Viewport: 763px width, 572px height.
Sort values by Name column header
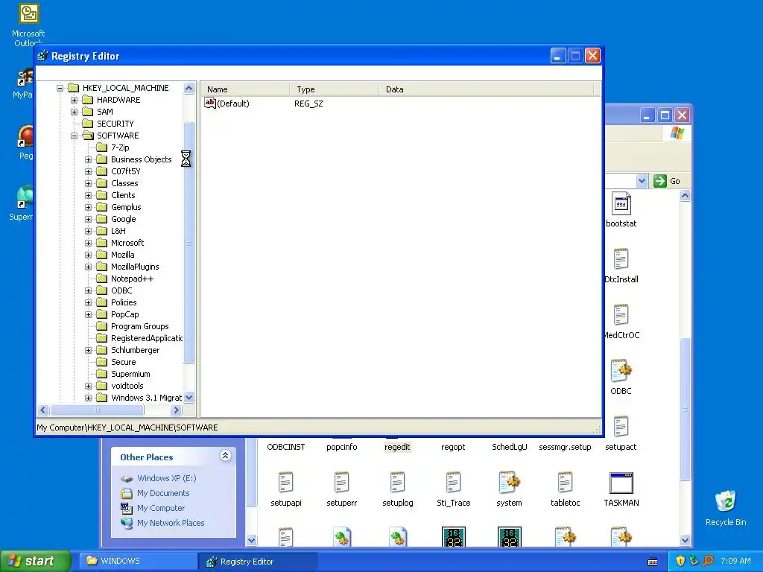tap(245, 89)
